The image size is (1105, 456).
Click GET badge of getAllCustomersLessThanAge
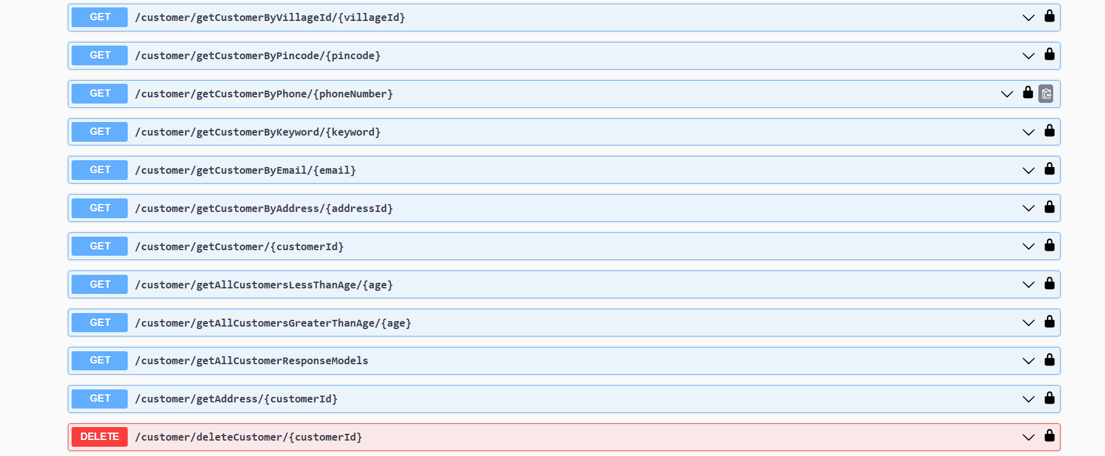point(99,285)
